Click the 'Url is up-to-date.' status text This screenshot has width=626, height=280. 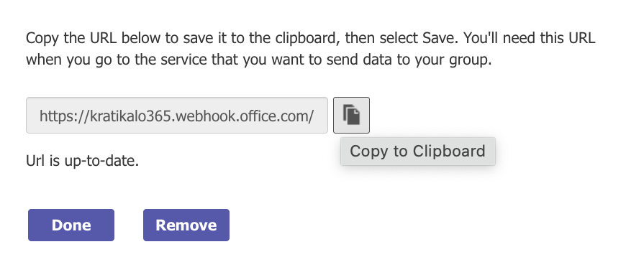pyautogui.click(x=82, y=161)
